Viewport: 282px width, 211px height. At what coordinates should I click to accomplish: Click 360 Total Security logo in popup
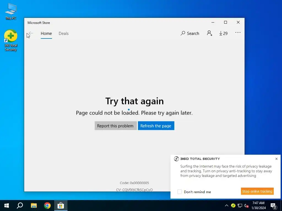point(176,159)
